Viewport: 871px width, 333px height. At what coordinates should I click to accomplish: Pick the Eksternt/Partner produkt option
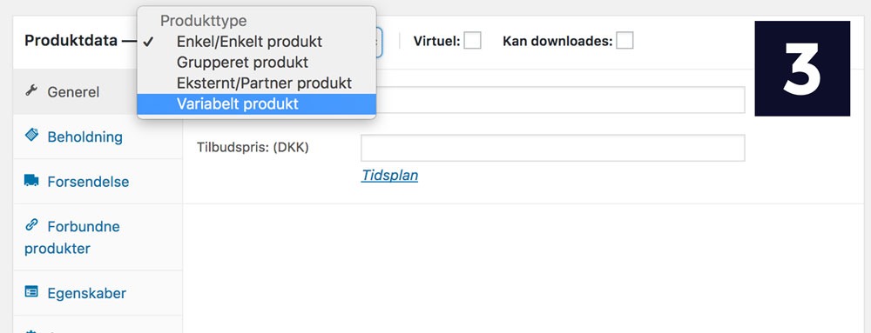pos(257,83)
